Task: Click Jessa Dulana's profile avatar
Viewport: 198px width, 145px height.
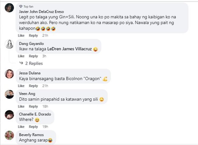Action: (x=9, y=74)
